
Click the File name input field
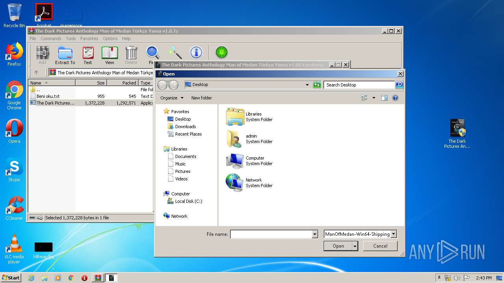(x=271, y=234)
